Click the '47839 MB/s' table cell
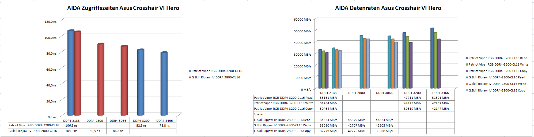Screen dimensions: 534x137 point(441,103)
